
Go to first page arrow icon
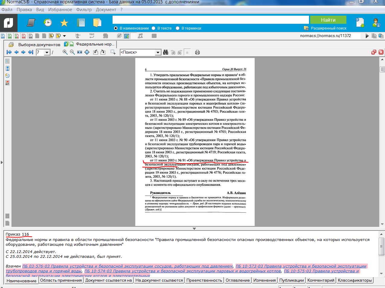[9, 52]
